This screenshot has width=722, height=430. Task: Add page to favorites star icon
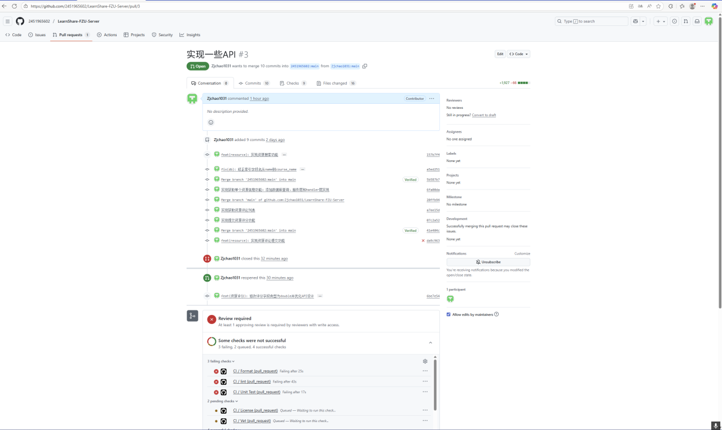coord(658,6)
